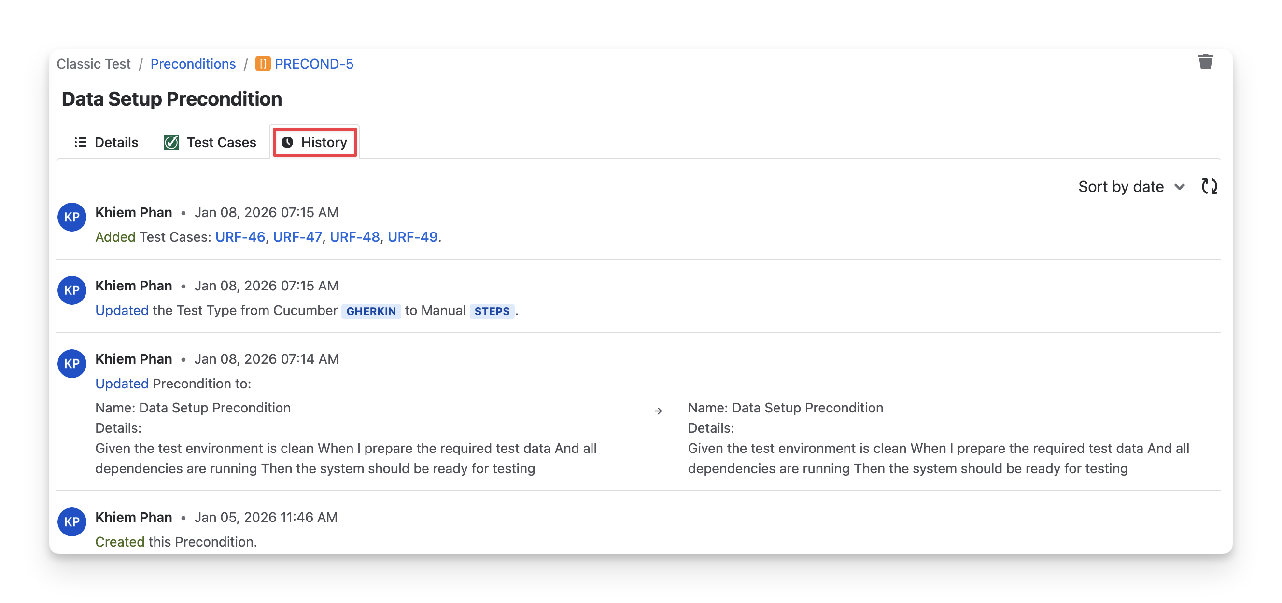Click KP avatar on Added Test Cases entry
The width and height of the screenshot is (1282, 603).
pos(71,217)
